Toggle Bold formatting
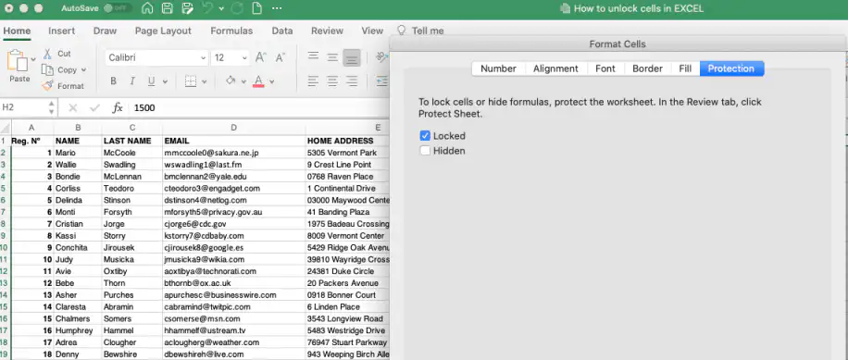The height and width of the screenshot is (360, 848). coord(113,81)
